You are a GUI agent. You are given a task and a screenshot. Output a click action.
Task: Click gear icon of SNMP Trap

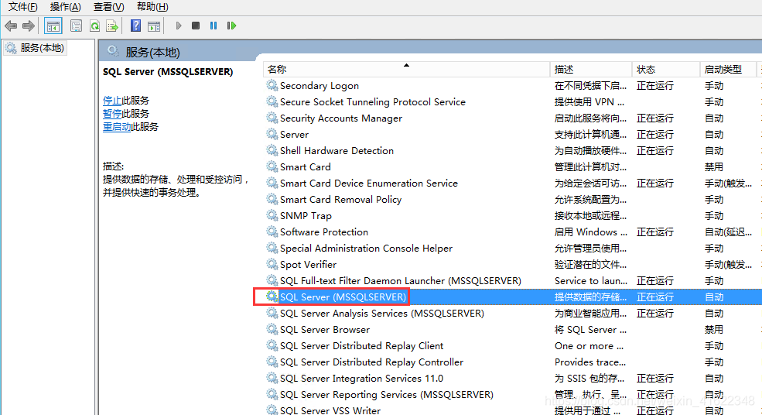click(x=272, y=215)
